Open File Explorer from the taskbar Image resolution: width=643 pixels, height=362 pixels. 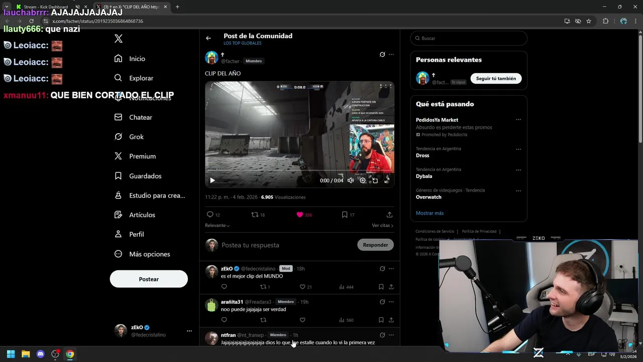[x=26, y=354]
